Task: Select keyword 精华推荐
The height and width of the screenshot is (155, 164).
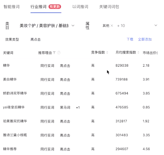Action: (10, 149)
